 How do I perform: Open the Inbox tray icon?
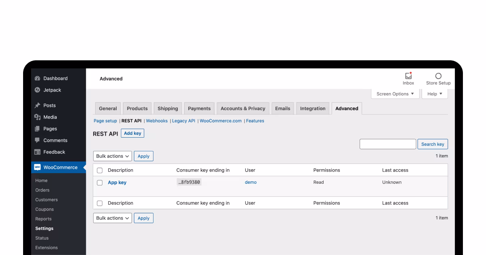point(408,76)
